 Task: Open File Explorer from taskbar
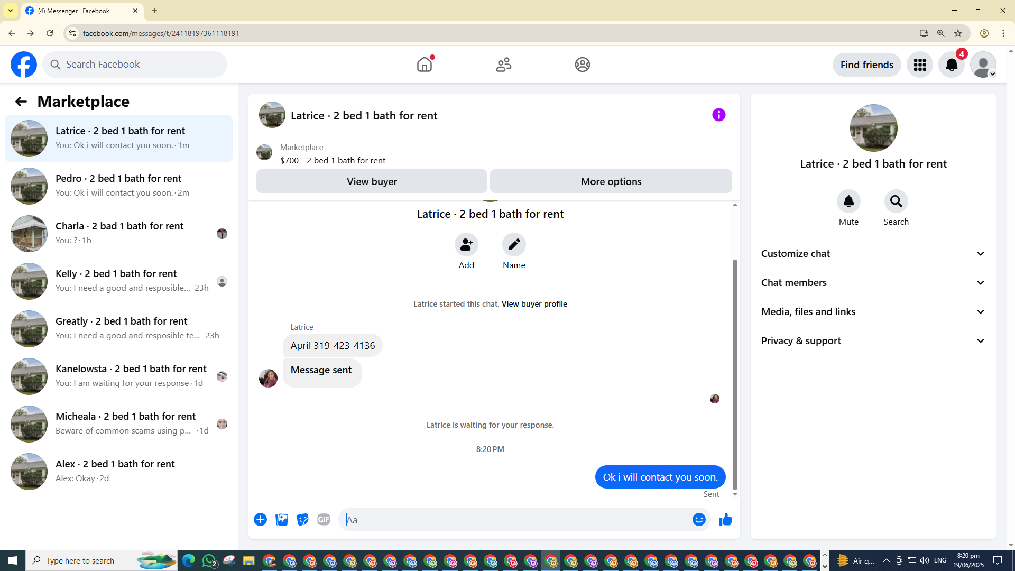click(x=249, y=560)
